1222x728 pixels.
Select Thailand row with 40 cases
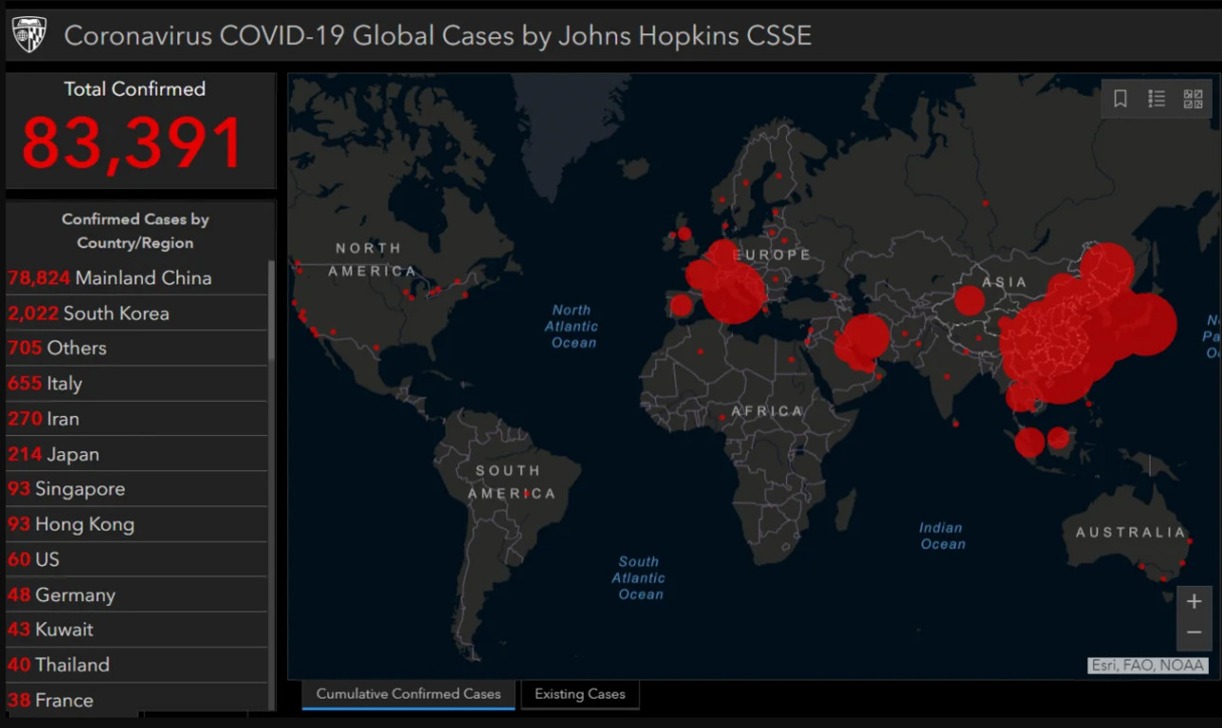(137, 664)
